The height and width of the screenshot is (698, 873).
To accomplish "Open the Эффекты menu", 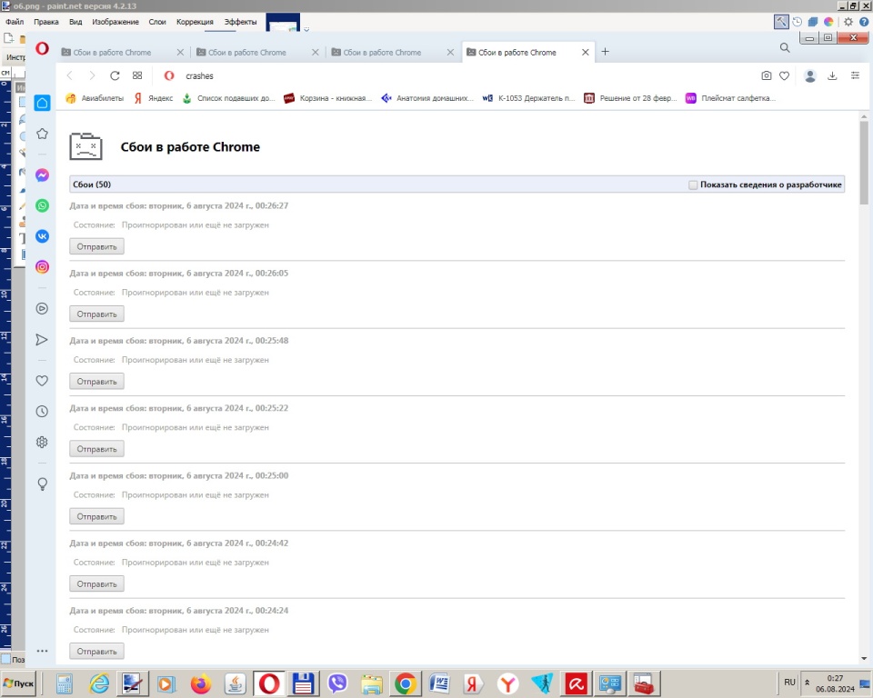I will pyautogui.click(x=240, y=22).
